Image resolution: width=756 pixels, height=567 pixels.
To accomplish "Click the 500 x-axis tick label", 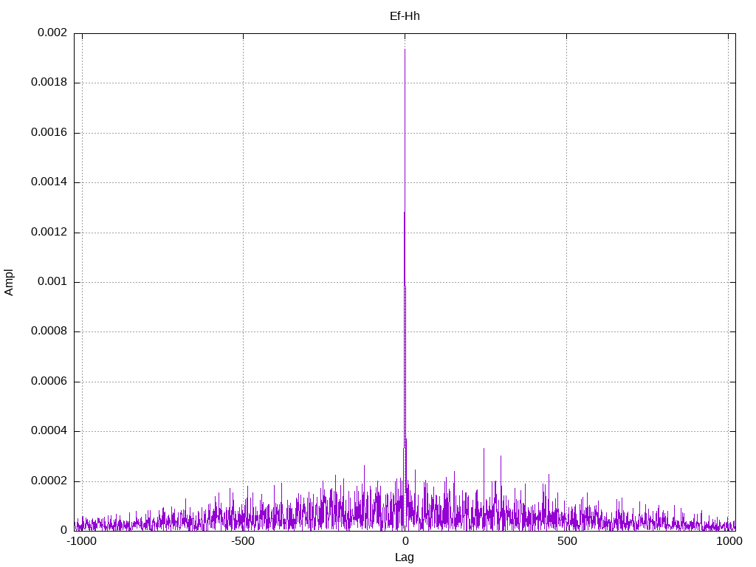I will coord(566,541).
